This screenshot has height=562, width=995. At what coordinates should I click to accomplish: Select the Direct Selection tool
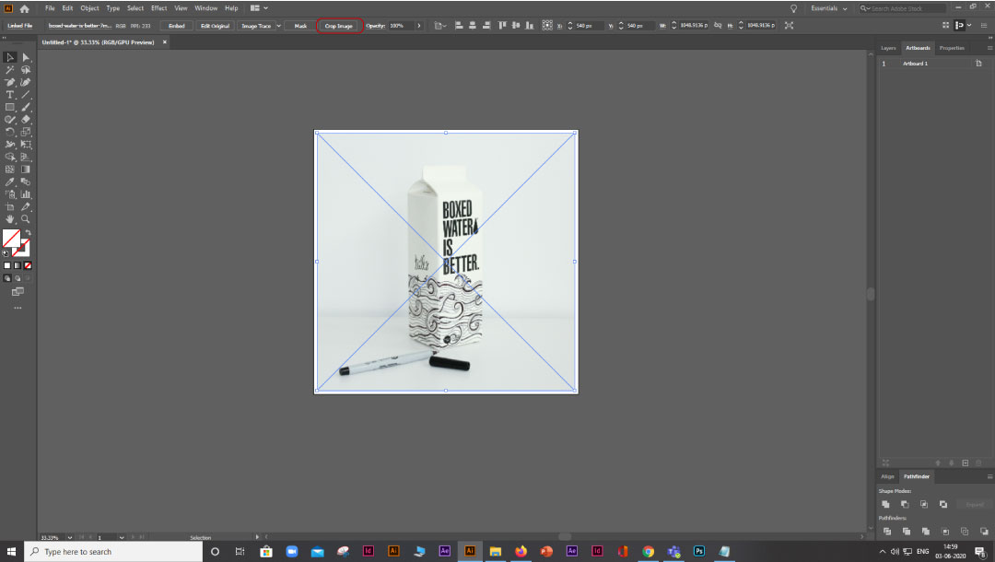[x=26, y=57]
